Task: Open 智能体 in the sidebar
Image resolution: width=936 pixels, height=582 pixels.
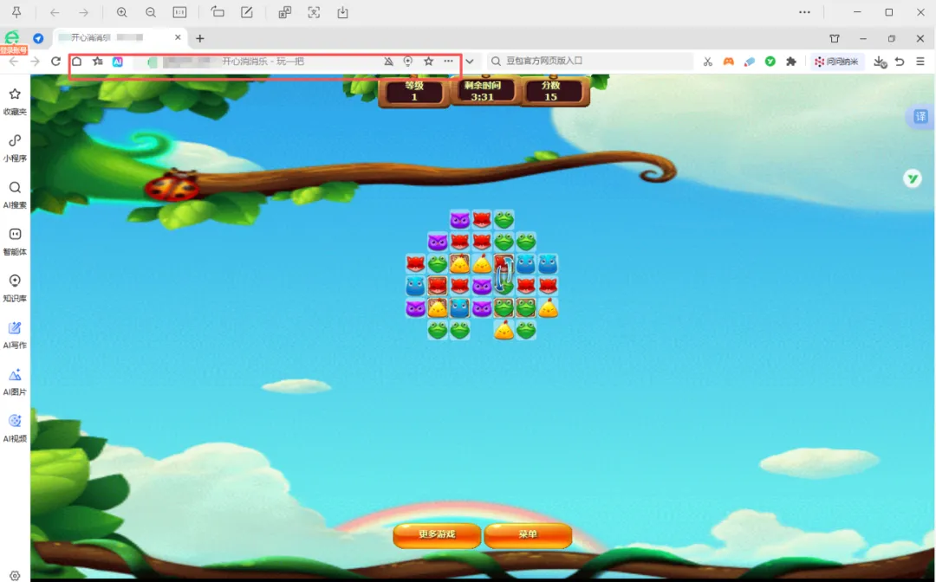Action: tap(15, 242)
